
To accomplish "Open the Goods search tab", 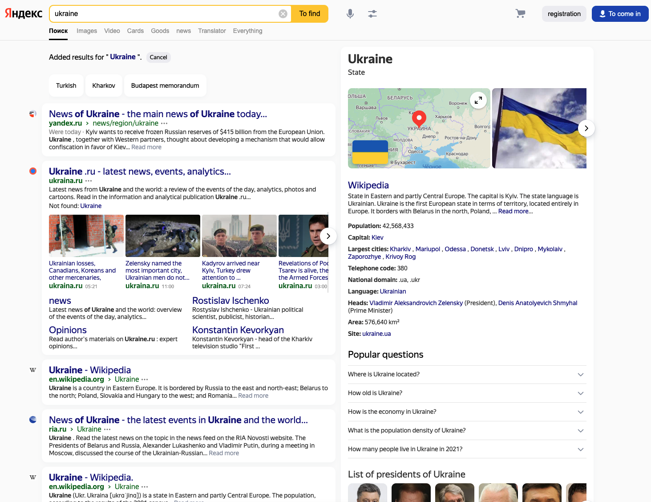I will (160, 31).
